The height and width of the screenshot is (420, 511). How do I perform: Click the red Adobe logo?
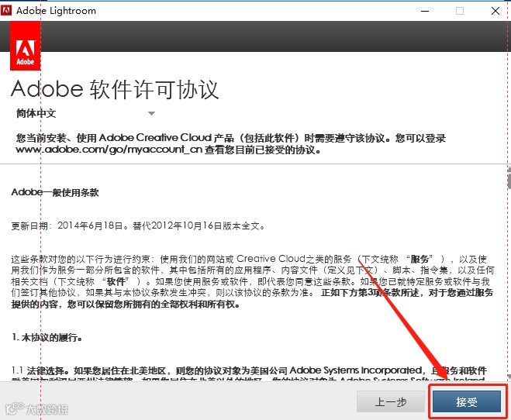(x=26, y=46)
